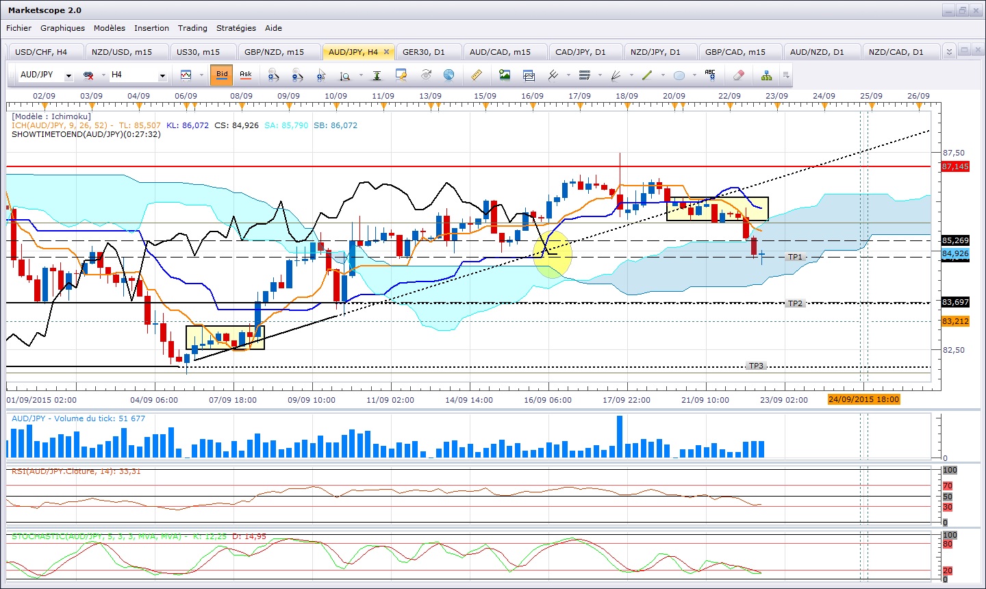Toggle the Bid price display button
986x589 pixels.
pos(222,75)
